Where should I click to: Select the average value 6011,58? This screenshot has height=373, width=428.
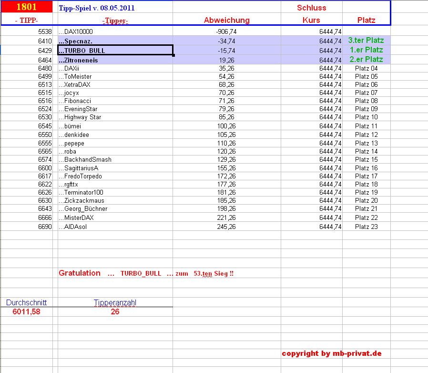pyautogui.click(x=27, y=311)
